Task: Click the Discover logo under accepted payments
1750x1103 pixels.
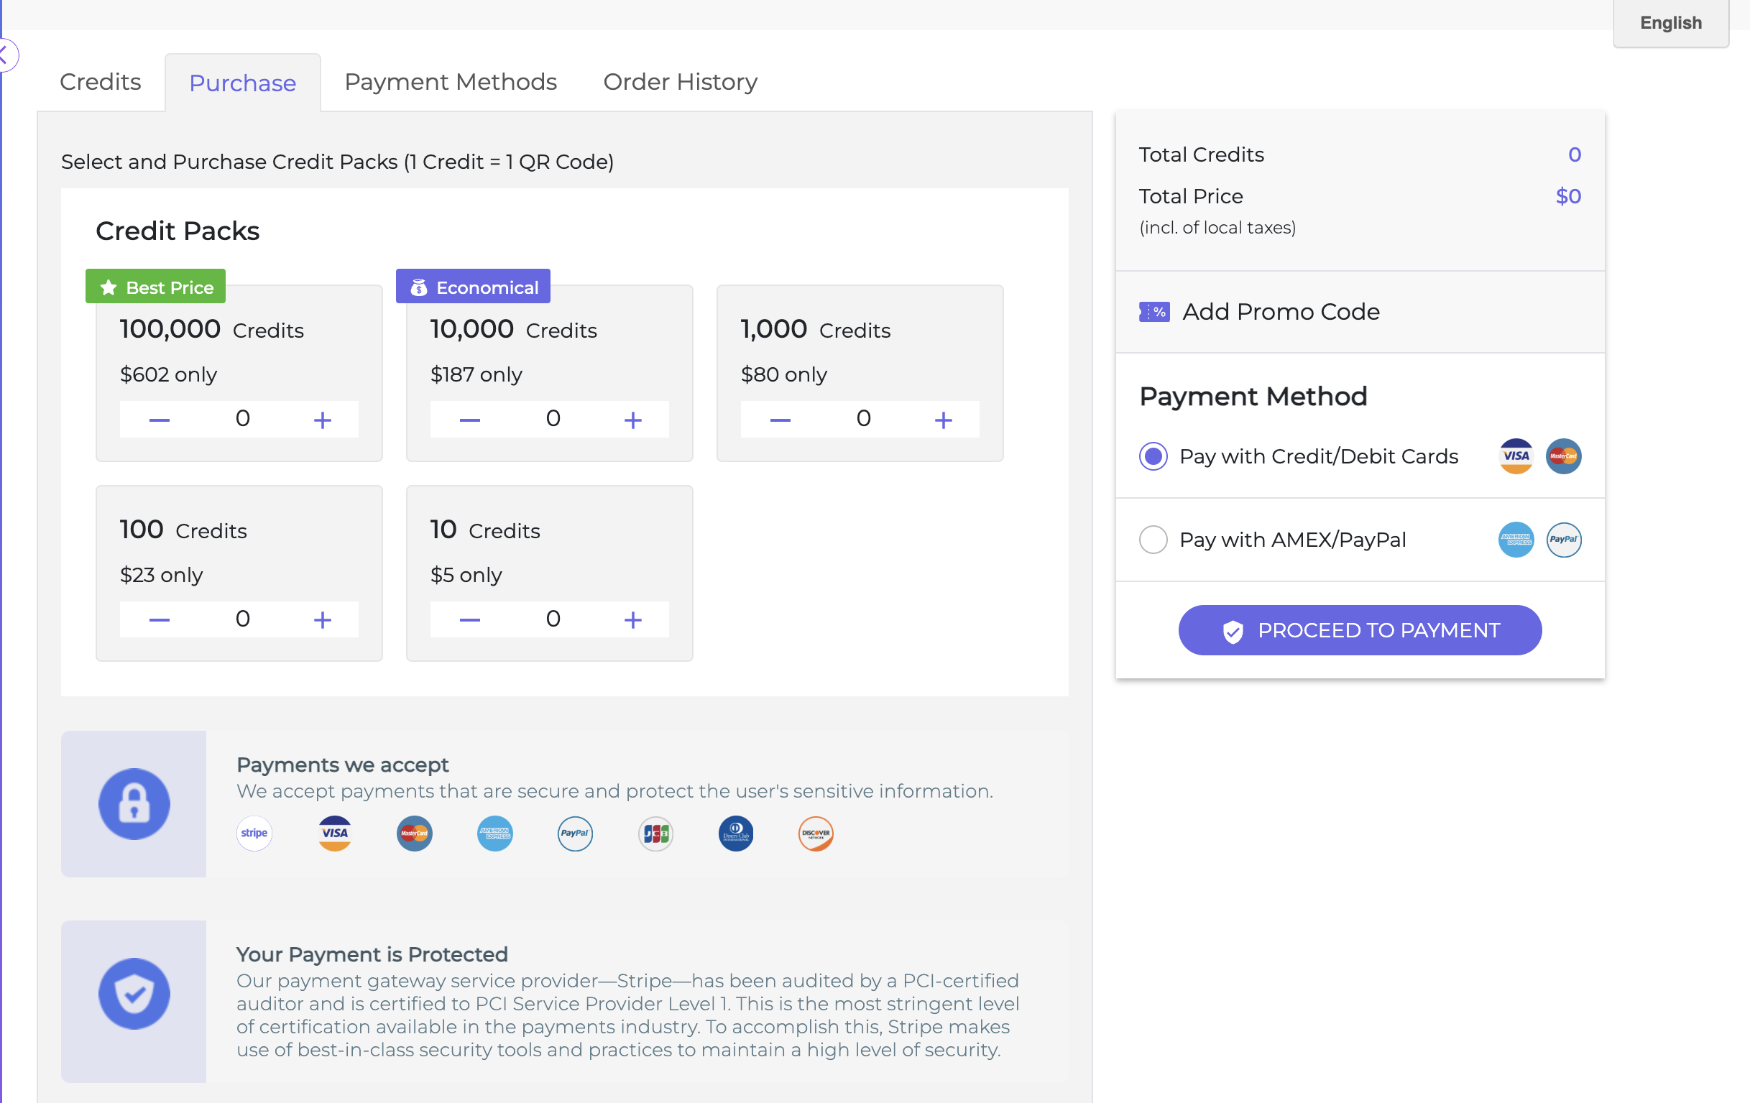Action: [x=816, y=833]
